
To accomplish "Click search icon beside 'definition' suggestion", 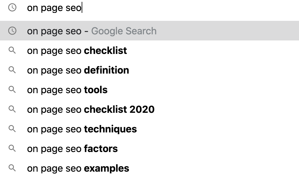I will (x=12, y=70).
